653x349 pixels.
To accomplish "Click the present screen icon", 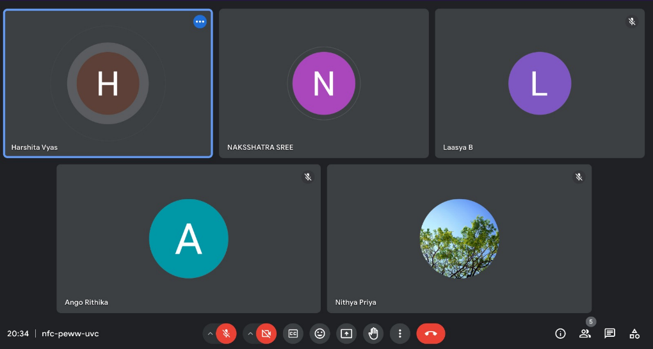I will (346, 334).
